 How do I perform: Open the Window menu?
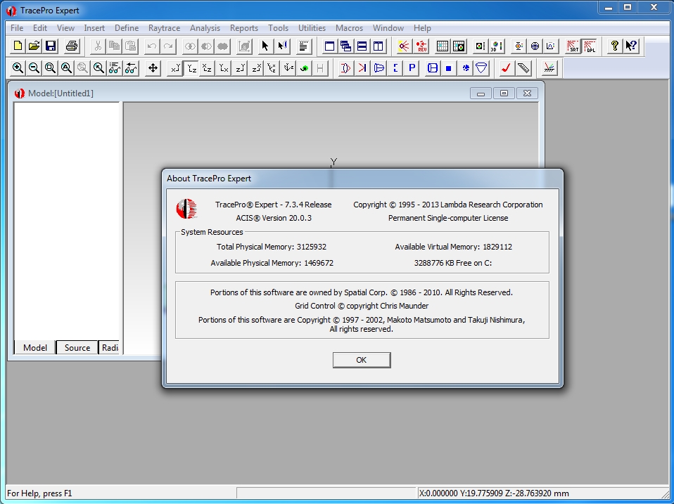click(x=388, y=28)
